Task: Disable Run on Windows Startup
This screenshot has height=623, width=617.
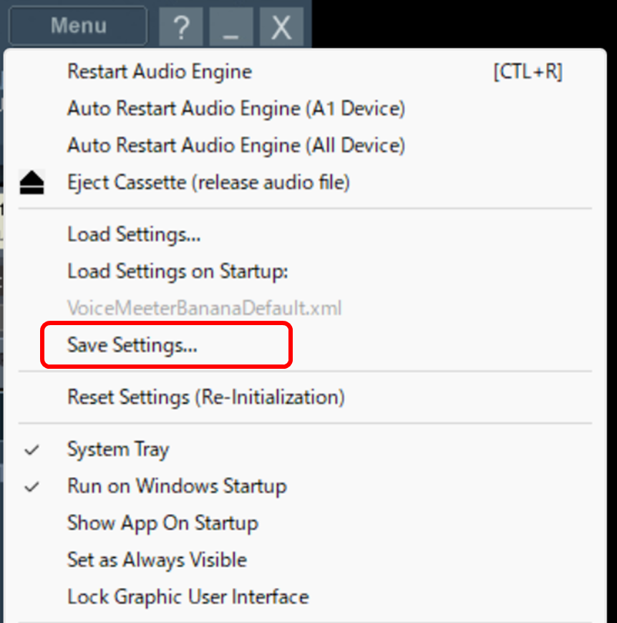Action: pyautogui.click(x=177, y=486)
